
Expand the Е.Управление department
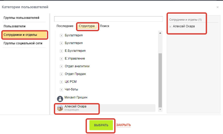point(61,58)
